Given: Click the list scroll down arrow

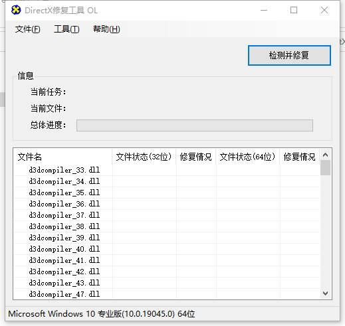Looking at the screenshot, I should (x=325, y=293).
